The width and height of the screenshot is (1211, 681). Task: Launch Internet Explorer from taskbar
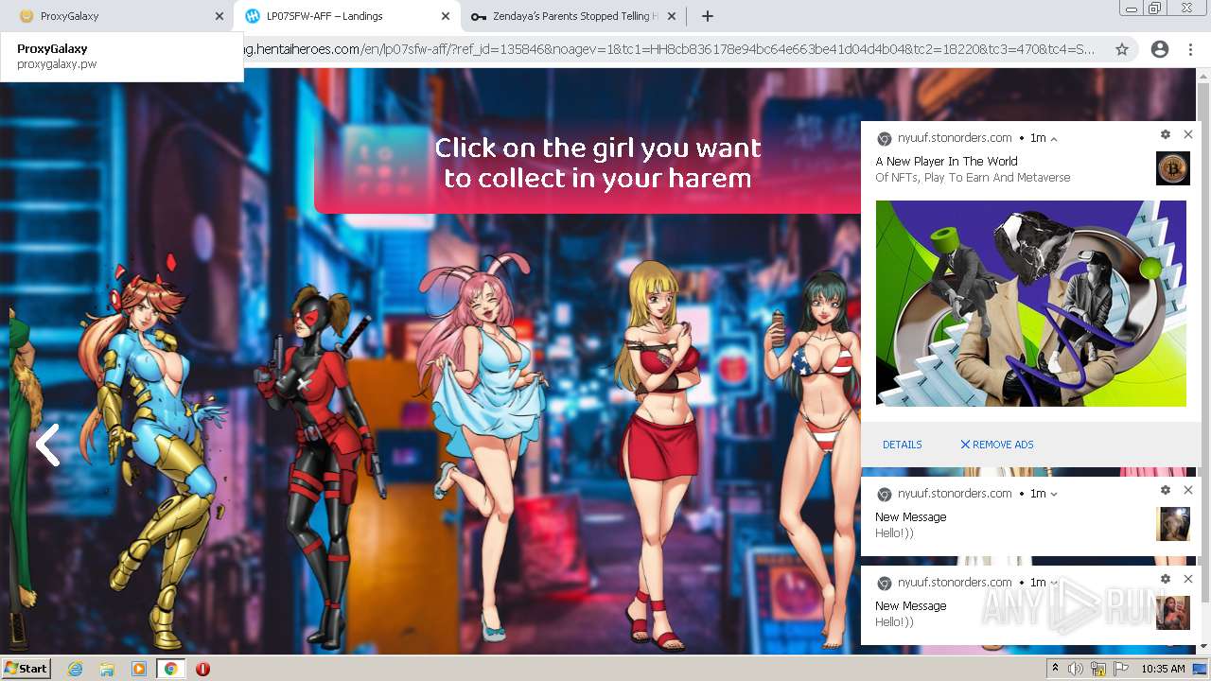click(75, 669)
